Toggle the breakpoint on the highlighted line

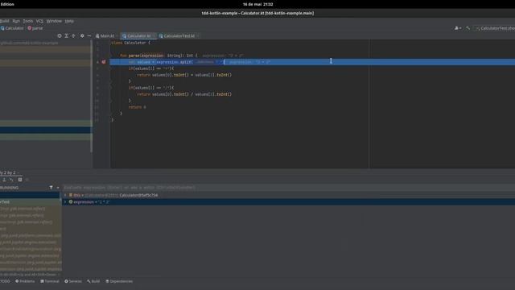[x=104, y=62]
